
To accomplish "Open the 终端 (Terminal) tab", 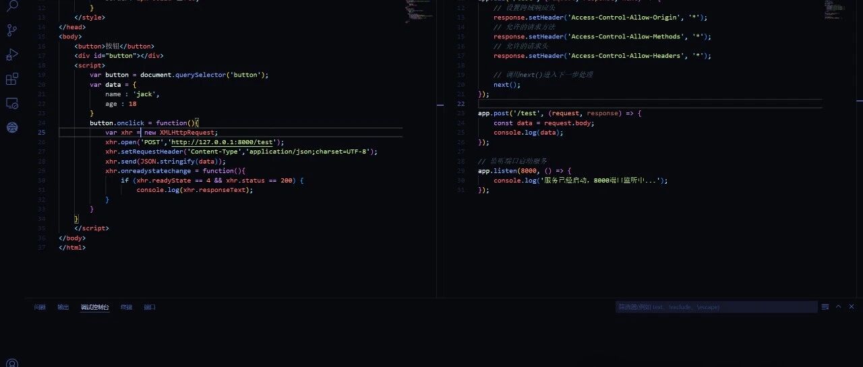I will (126, 307).
